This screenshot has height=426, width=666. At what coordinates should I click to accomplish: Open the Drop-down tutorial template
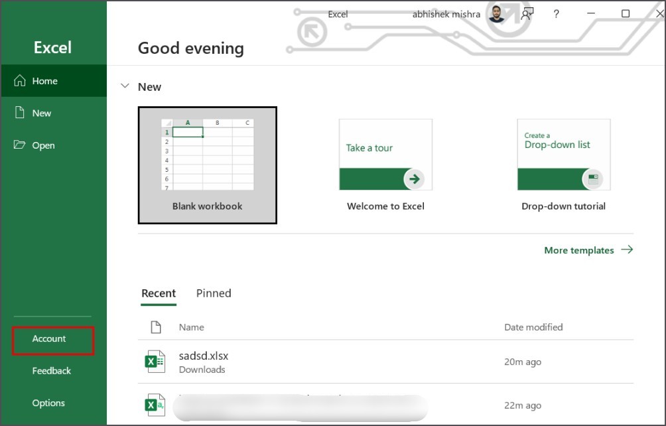(x=564, y=165)
